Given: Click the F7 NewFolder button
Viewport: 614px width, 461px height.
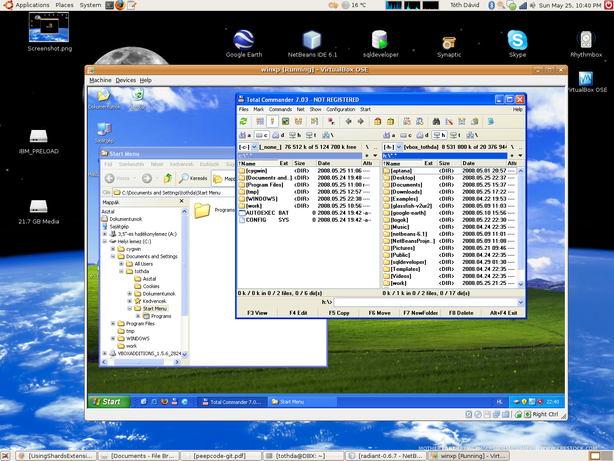Looking at the screenshot, I should coord(421,313).
